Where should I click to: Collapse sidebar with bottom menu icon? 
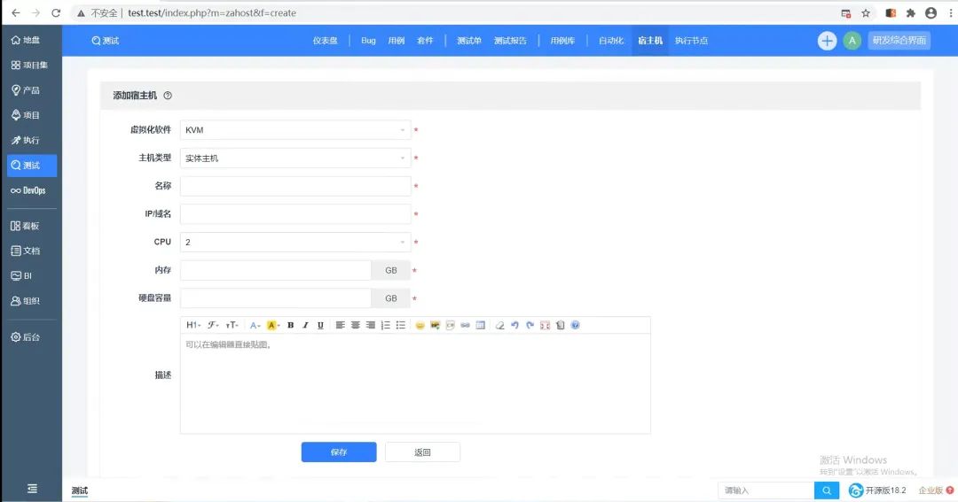point(32,489)
